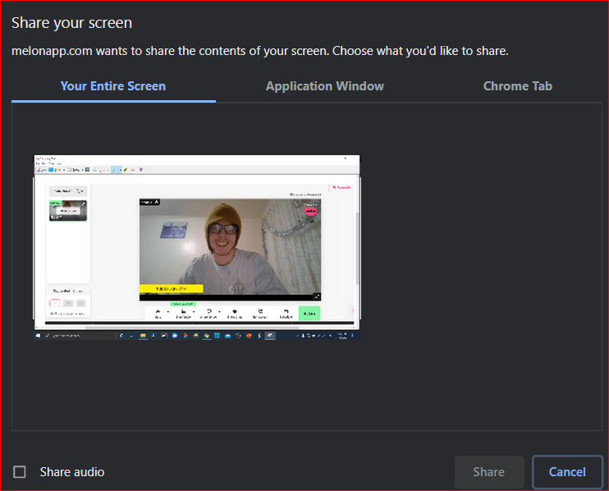
Task: Enable the Share audio checkbox
Action: click(20, 471)
